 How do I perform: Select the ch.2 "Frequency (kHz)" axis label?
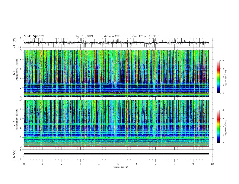[x=17, y=120]
